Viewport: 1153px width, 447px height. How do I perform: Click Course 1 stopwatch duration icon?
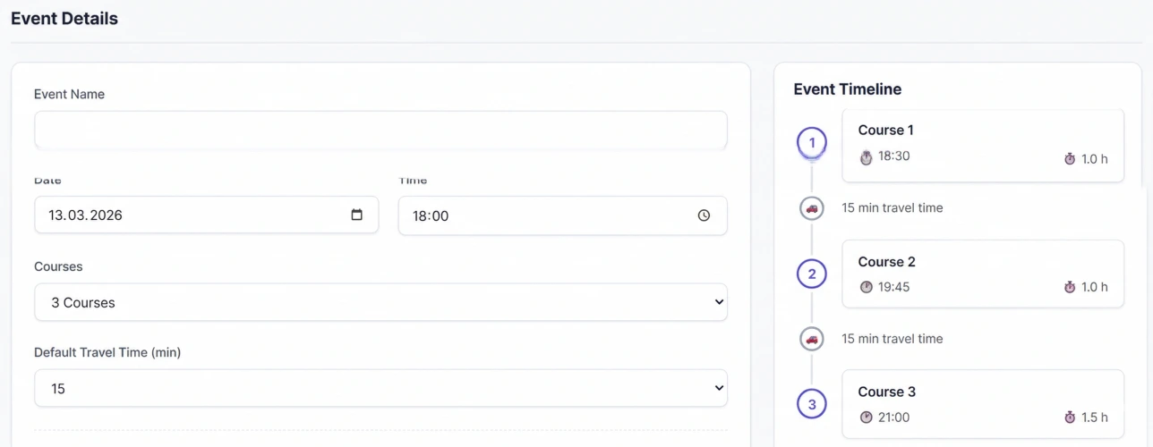1070,159
